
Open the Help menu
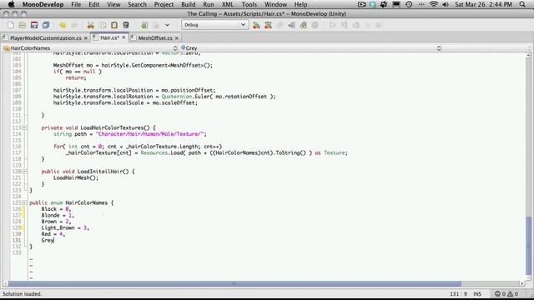tap(300, 4)
